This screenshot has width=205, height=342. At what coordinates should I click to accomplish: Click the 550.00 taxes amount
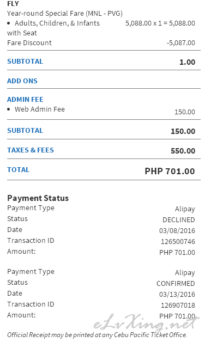(183, 151)
